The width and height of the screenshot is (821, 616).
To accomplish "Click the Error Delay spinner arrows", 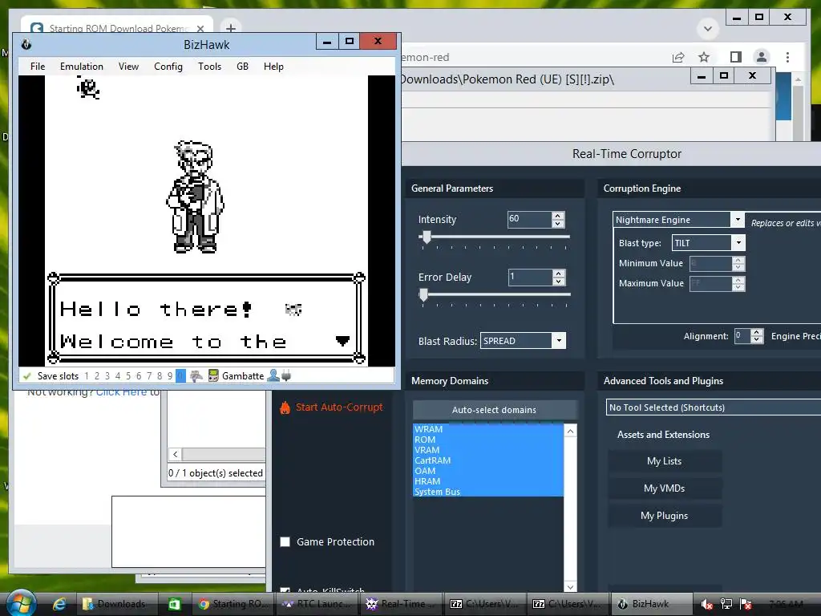I will pyautogui.click(x=559, y=277).
